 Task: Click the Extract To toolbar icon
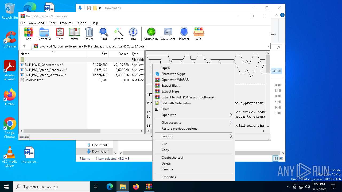pyautogui.click(x=44, y=34)
